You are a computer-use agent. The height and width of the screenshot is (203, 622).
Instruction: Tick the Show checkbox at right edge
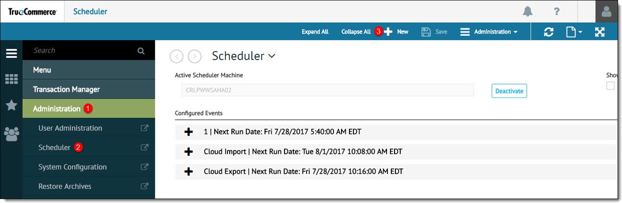[x=610, y=86]
